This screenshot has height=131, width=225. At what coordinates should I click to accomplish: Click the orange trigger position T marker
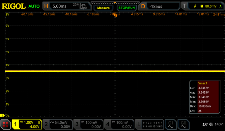(116, 15)
